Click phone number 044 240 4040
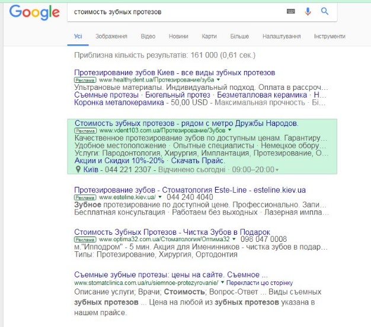Image resolution: width=371 pixels, height=327 pixels. 190,197
